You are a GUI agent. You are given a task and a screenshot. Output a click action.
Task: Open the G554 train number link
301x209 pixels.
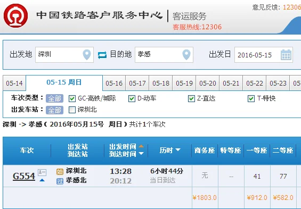click(x=24, y=176)
